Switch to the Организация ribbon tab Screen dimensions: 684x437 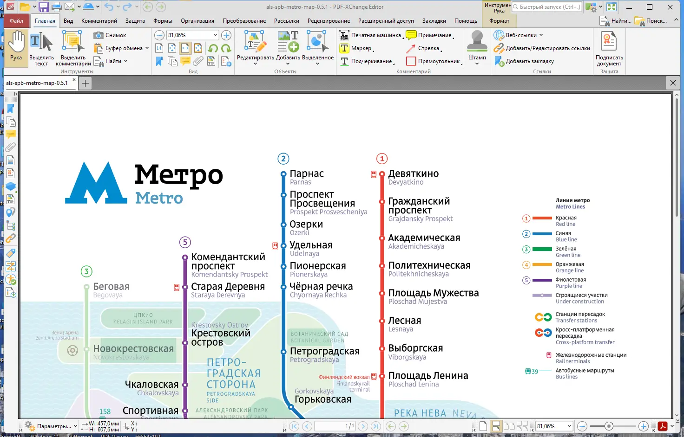[197, 21]
